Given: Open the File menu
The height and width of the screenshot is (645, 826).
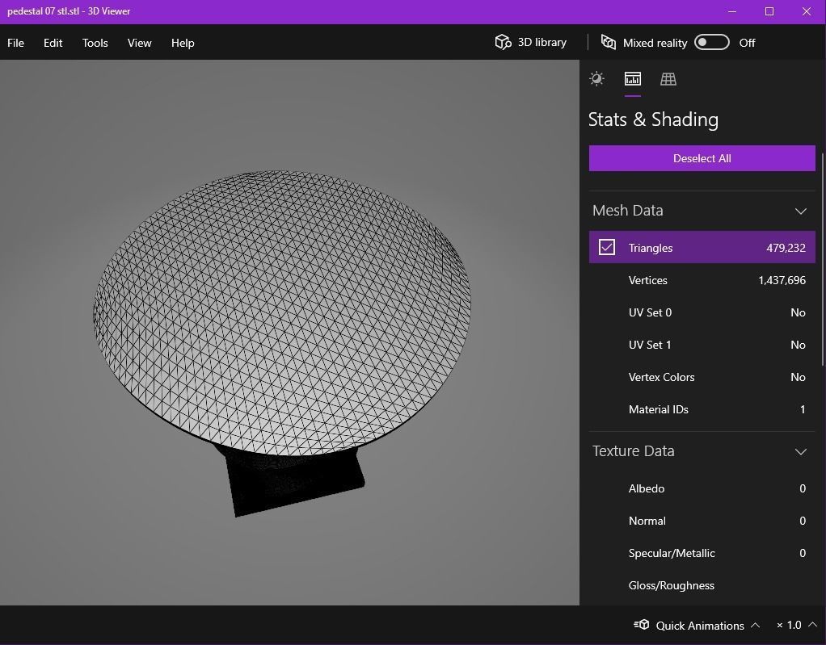Looking at the screenshot, I should pos(16,43).
